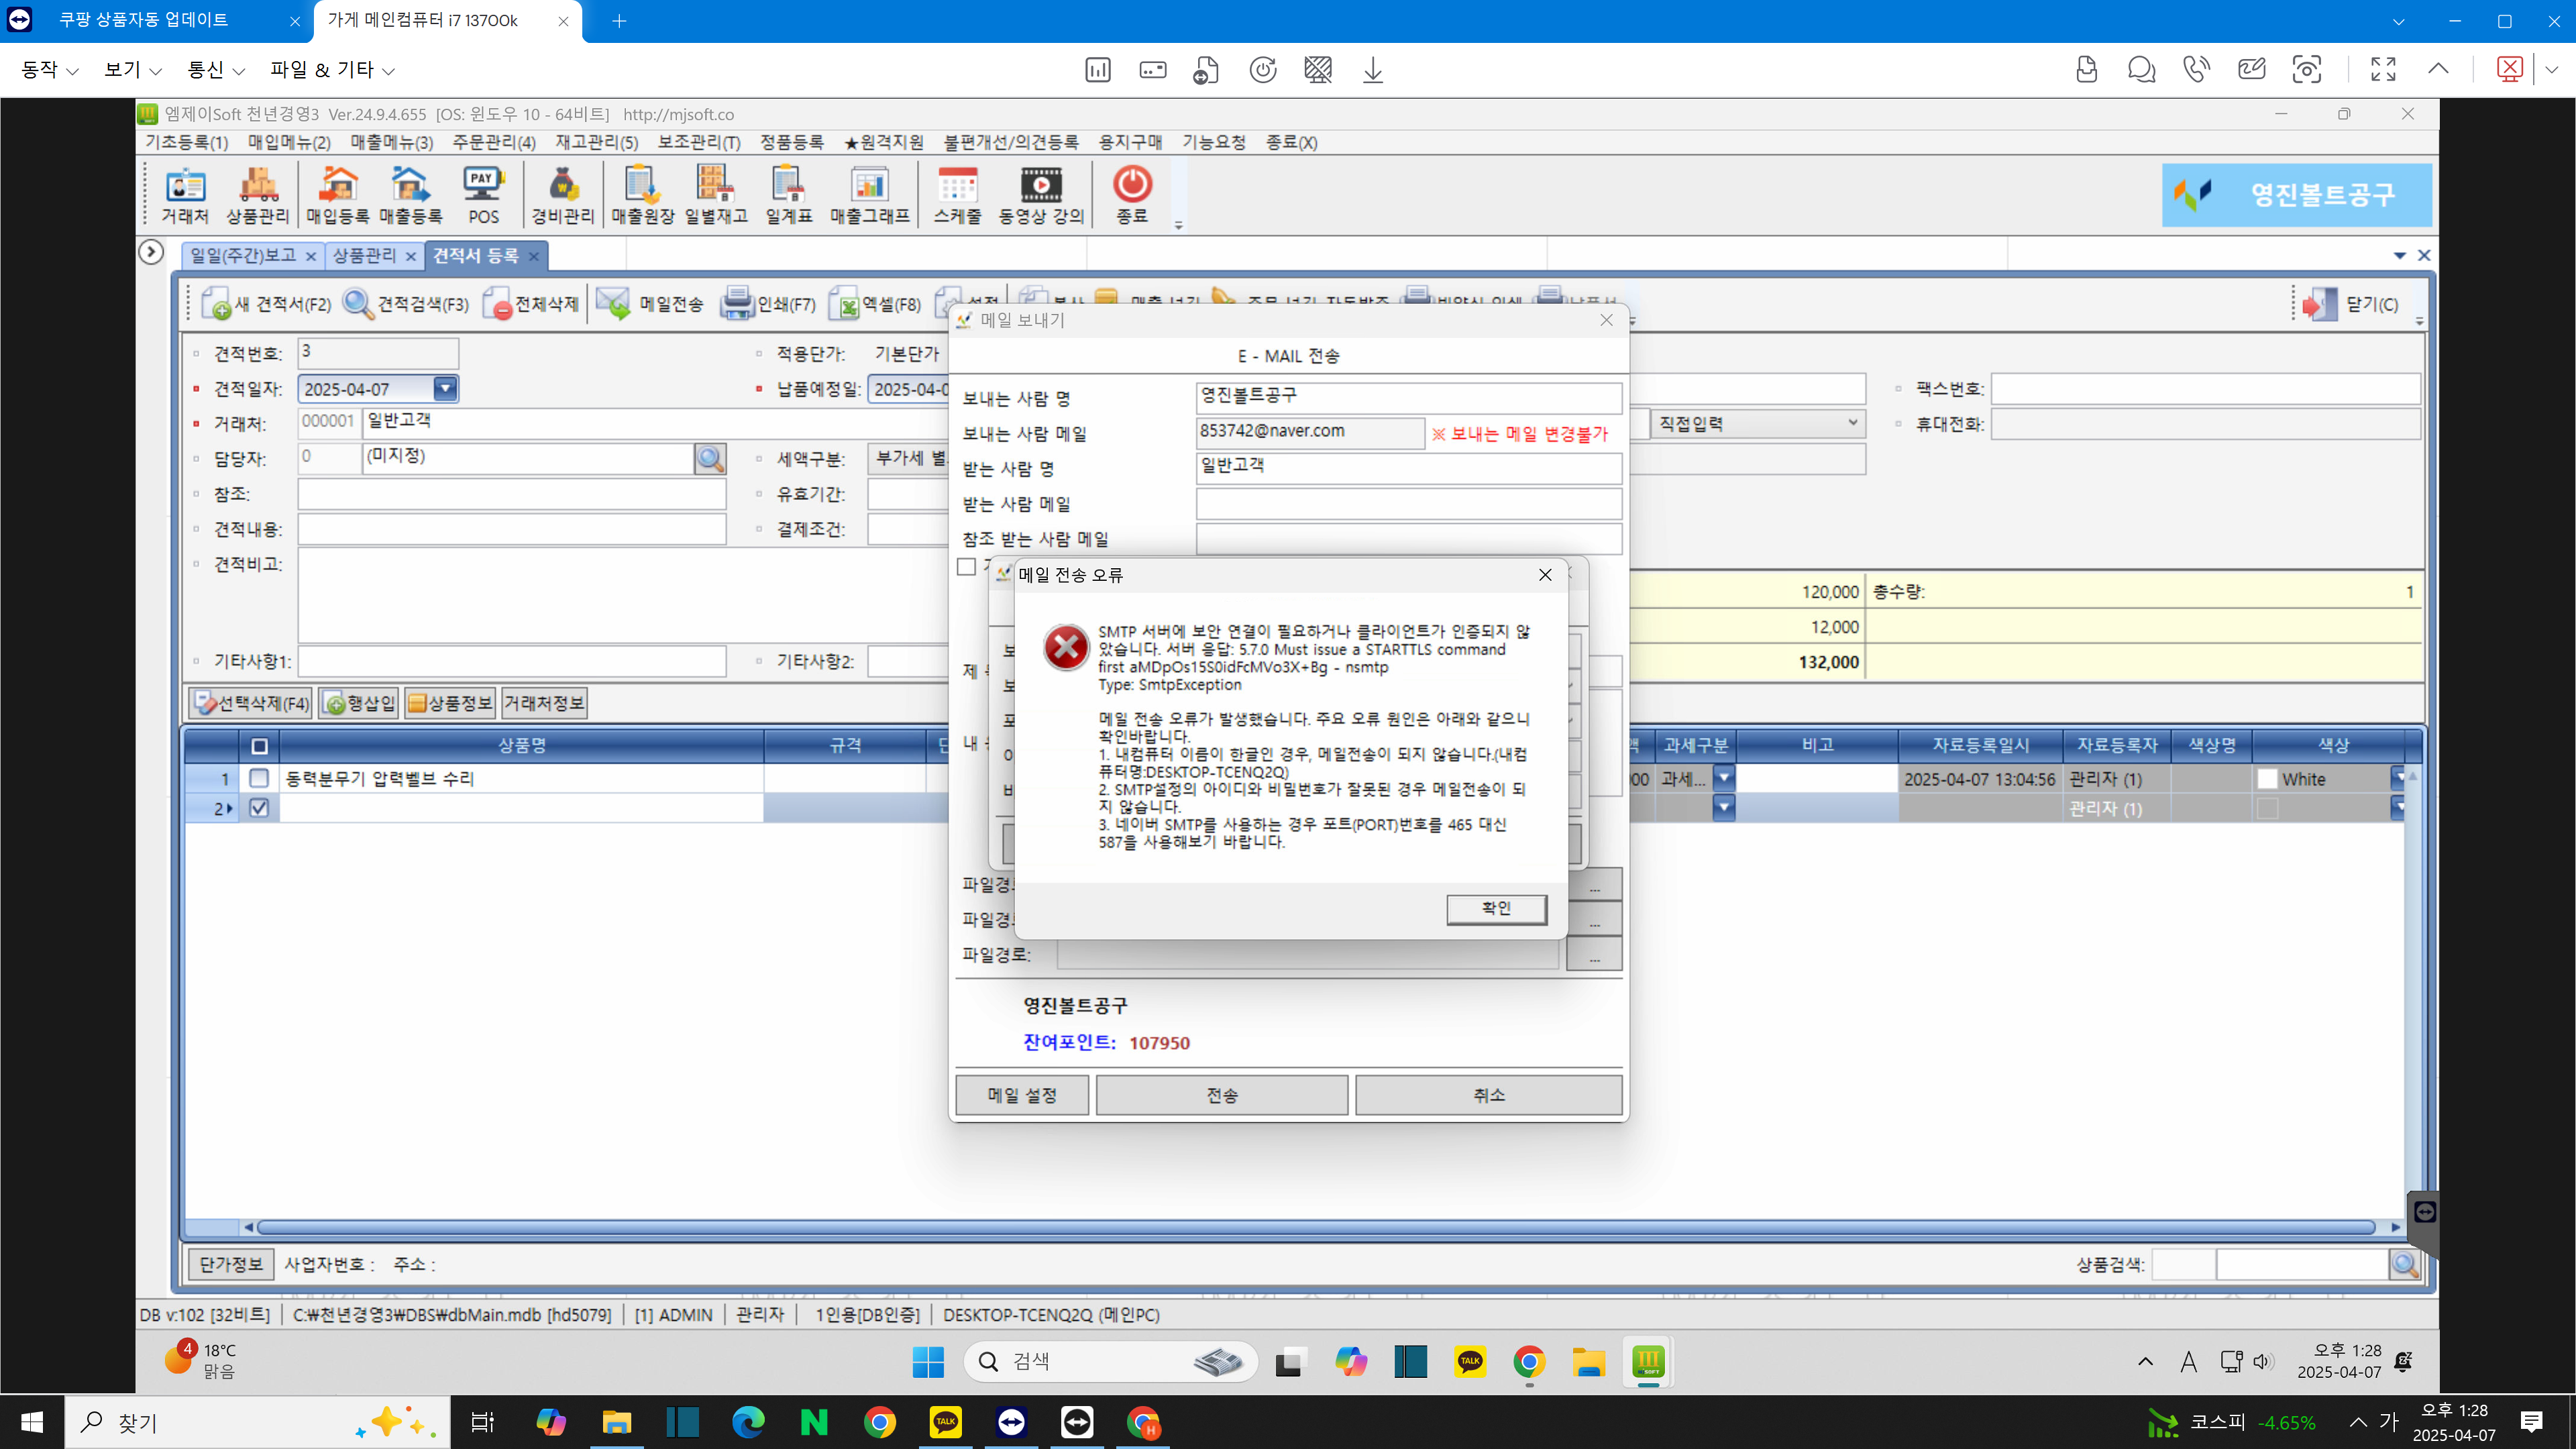2576x1449 pixels.
Task: Open the 재고관리(5) menu
Action: coord(597,142)
